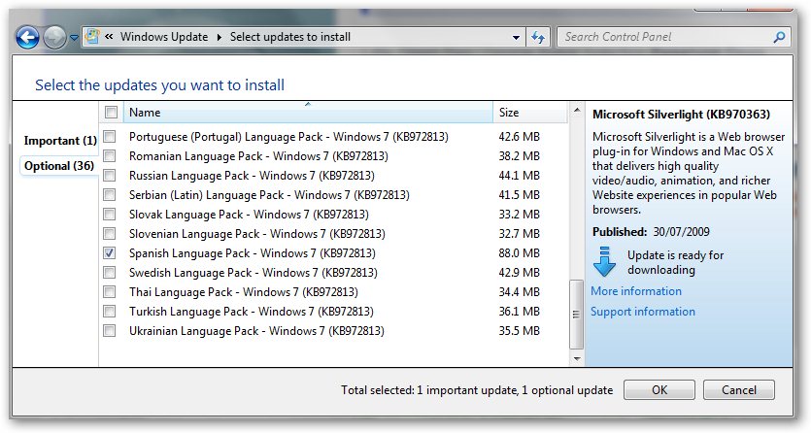Open the recent pages dropdown arrow
The image size is (811, 433).
pos(74,38)
